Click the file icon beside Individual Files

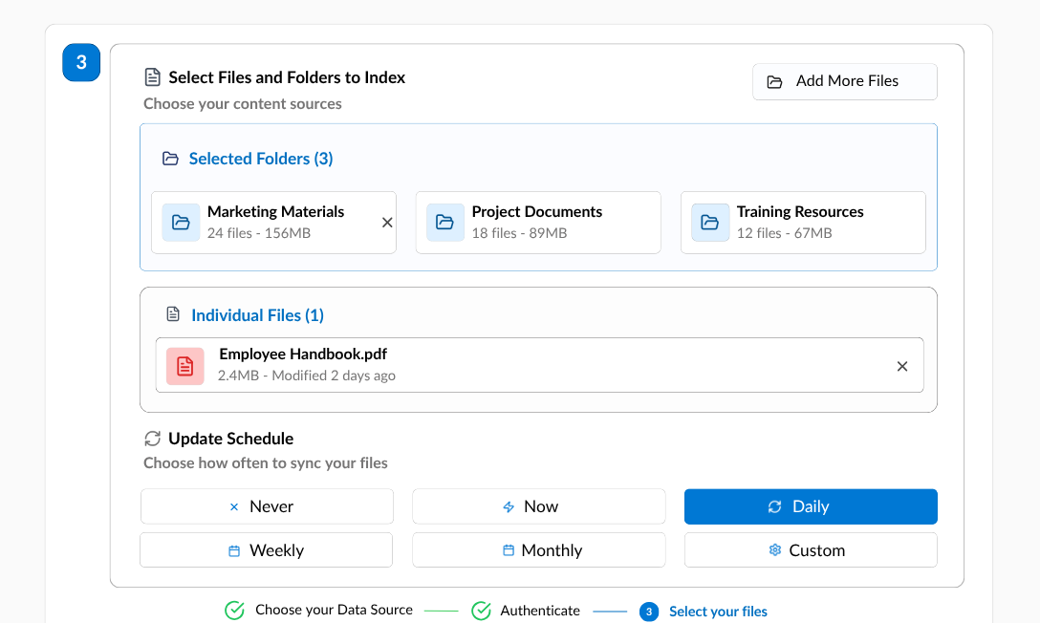click(173, 314)
